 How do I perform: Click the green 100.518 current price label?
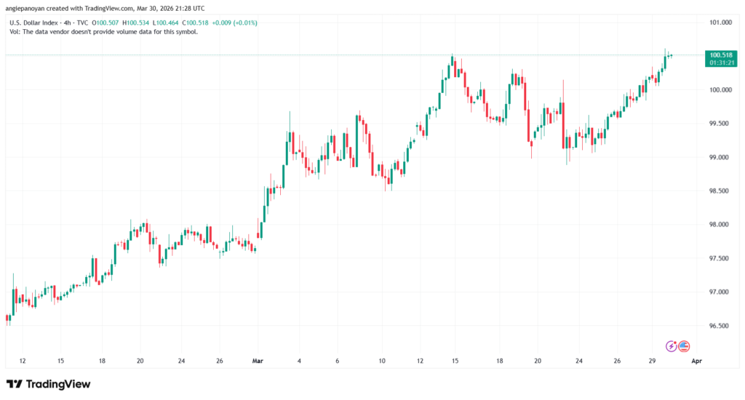(720, 55)
